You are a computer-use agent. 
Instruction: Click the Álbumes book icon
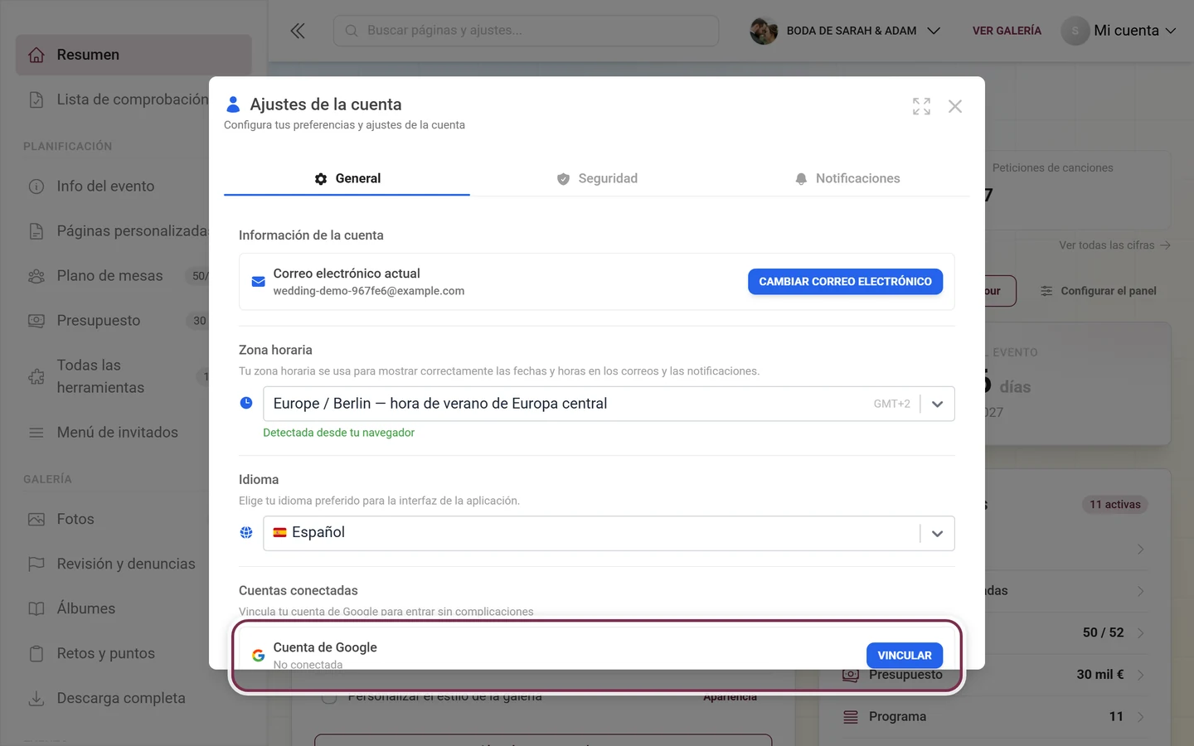coord(36,608)
